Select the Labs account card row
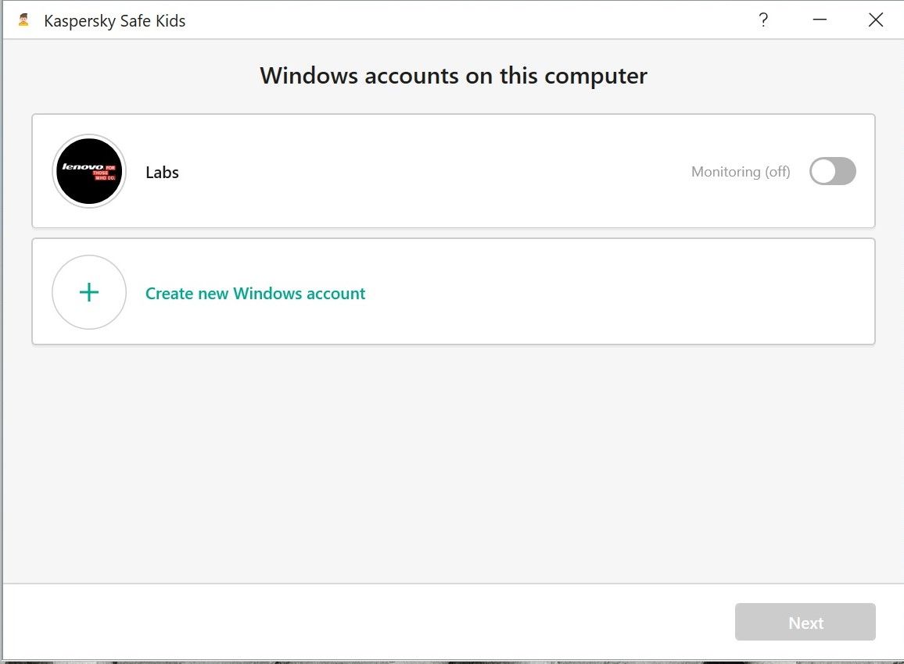 [x=454, y=171]
